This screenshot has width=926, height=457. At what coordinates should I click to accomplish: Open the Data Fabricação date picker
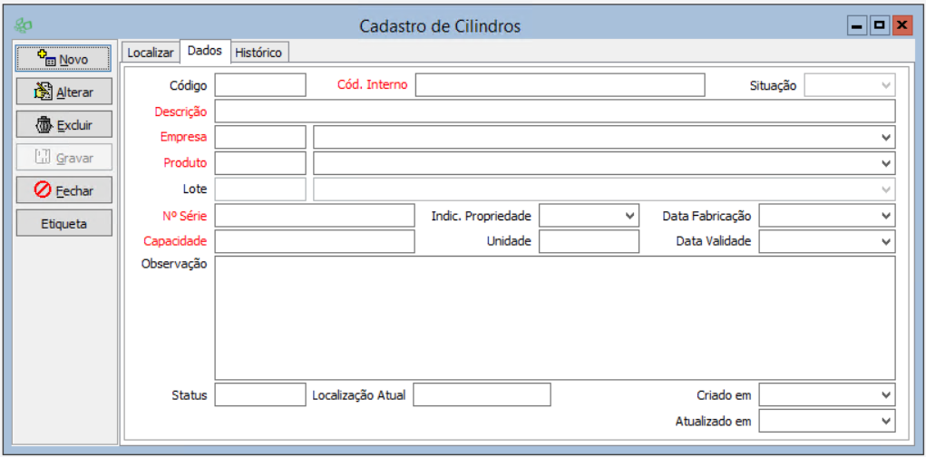coord(885,216)
